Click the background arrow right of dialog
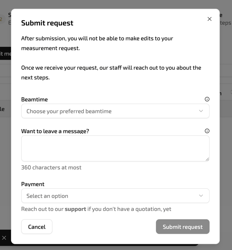This screenshot has width=232, height=250. tap(230, 93)
